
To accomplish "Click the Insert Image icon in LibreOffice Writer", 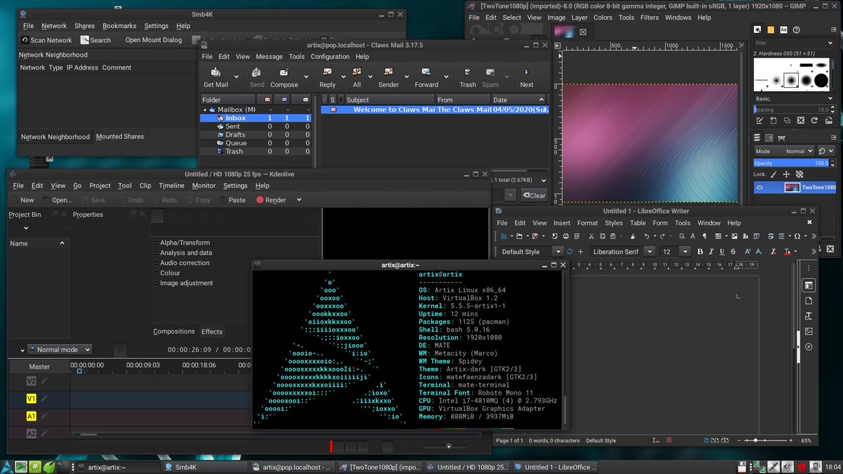I will pos(735,235).
